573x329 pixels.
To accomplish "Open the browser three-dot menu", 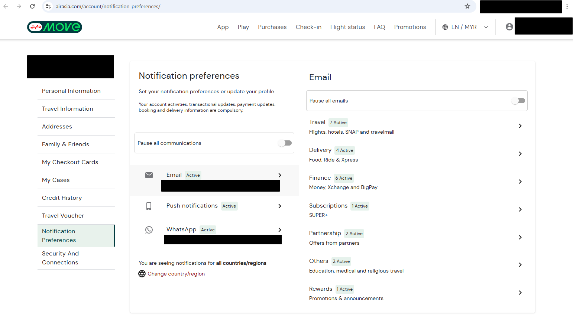I will [567, 6].
